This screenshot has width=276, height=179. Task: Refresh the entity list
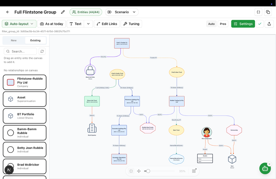42,51
